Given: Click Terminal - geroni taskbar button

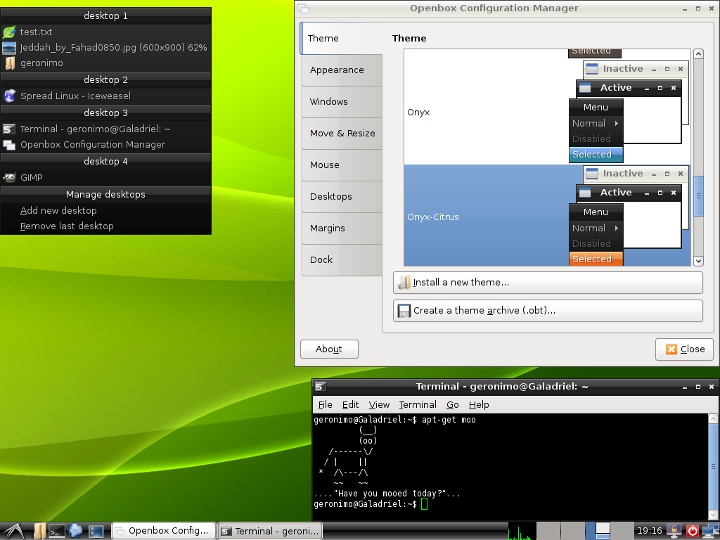Looking at the screenshot, I should coord(270,531).
